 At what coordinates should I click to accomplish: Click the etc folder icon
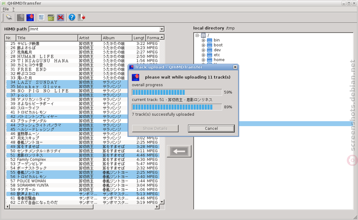tap(209, 55)
